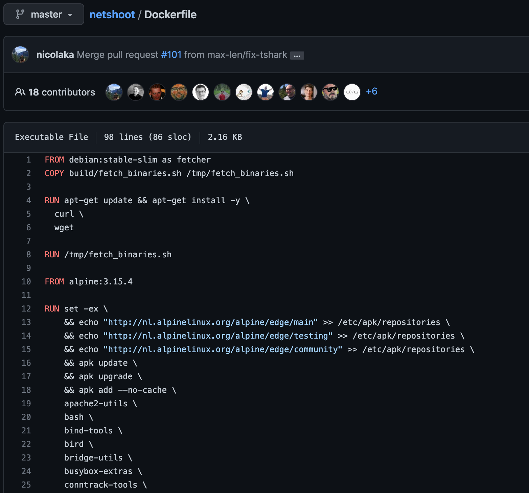Open the second contributor avatar
The width and height of the screenshot is (529, 493).
click(x=136, y=92)
